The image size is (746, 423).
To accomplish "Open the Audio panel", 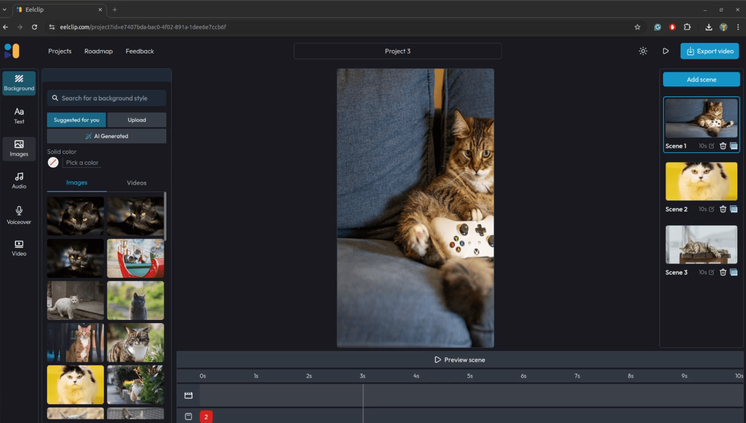I will tap(19, 180).
